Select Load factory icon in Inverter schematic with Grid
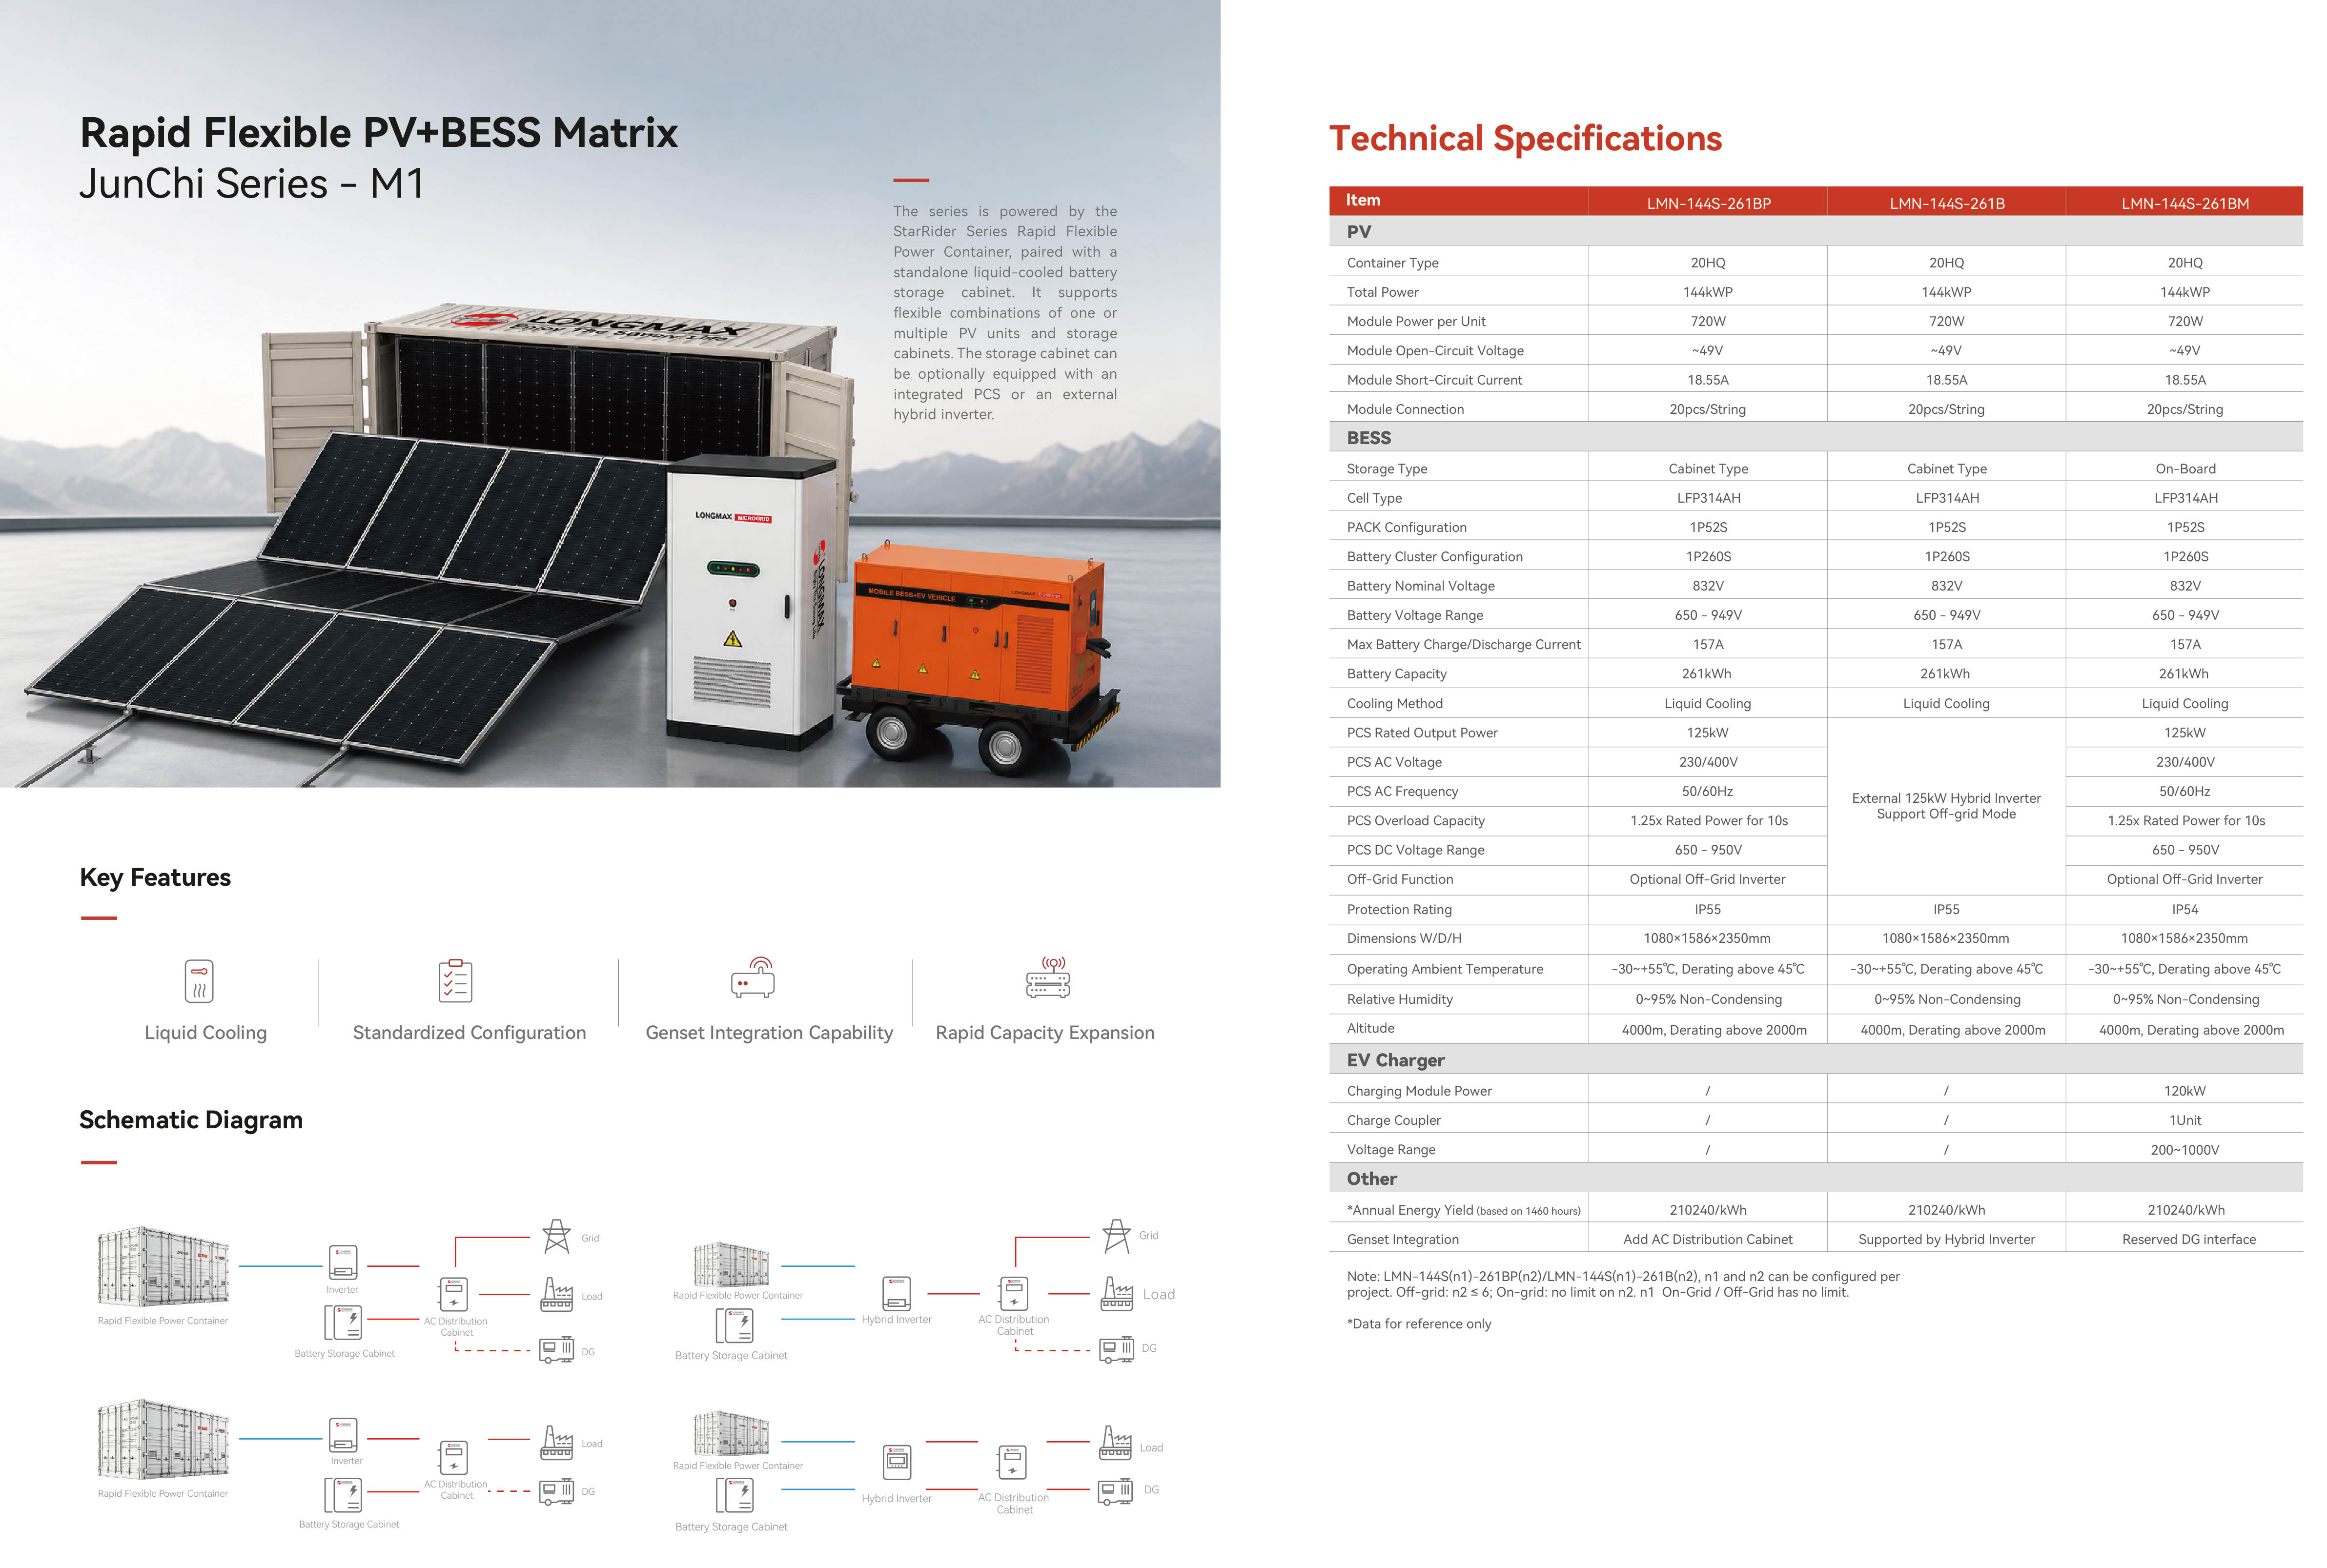Viewport: 2327px width, 1568px height. [x=556, y=1294]
